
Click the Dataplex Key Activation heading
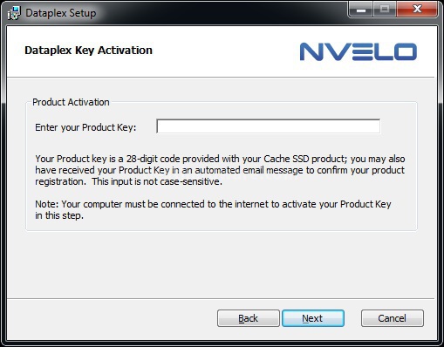[88, 51]
